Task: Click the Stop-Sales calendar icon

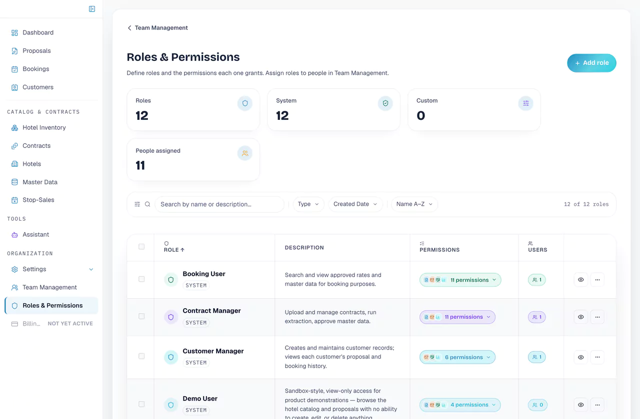Action: coord(14,200)
